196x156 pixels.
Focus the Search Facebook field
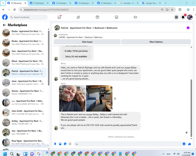[x=28, y=17]
